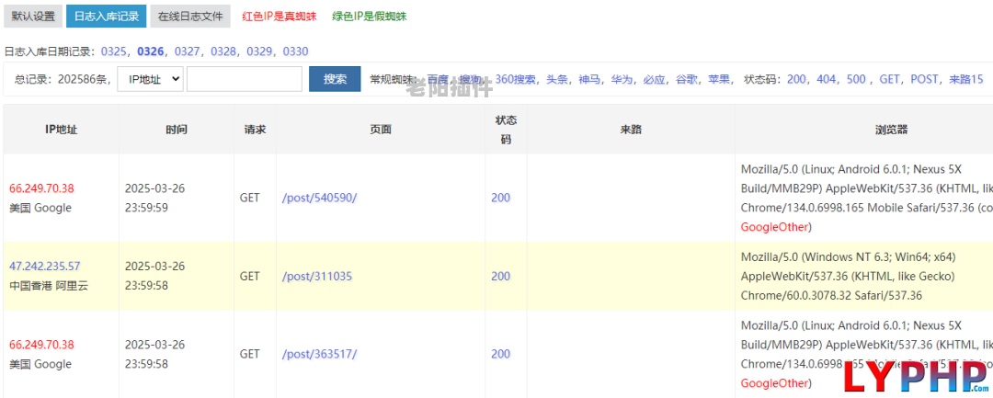Click IP address 47.242.235.57
Screen dimensions: 993x398
45,267
